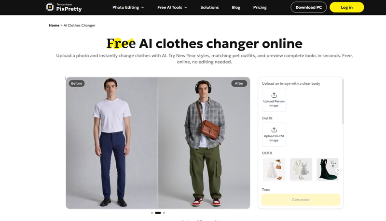Show next OOTD outfits with arrow
This screenshot has width=386, height=221.
click(x=338, y=170)
